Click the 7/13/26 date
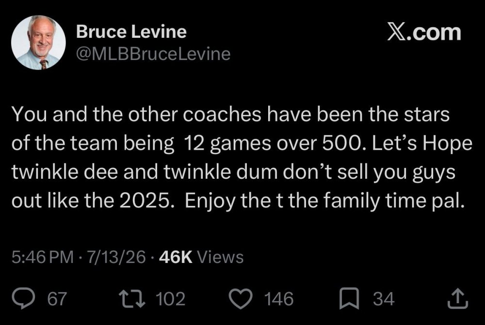This screenshot has height=325, width=485. pyautogui.click(x=116, y=257)
